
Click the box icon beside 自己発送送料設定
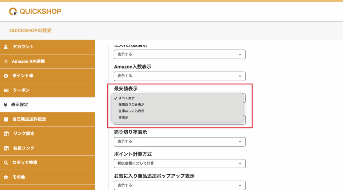(x=6, y=119)
